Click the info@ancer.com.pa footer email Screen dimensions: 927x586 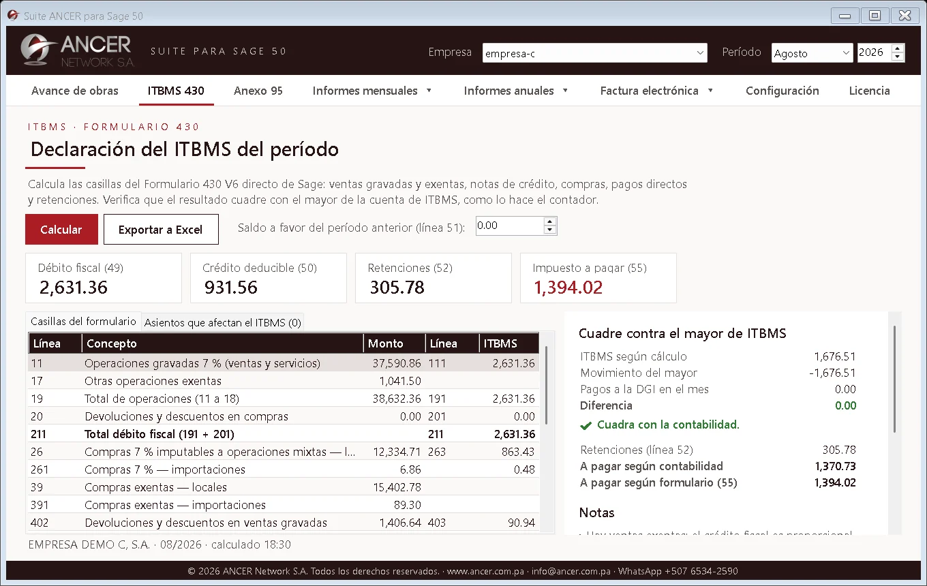pyautogui.click(x=571, y=571)
